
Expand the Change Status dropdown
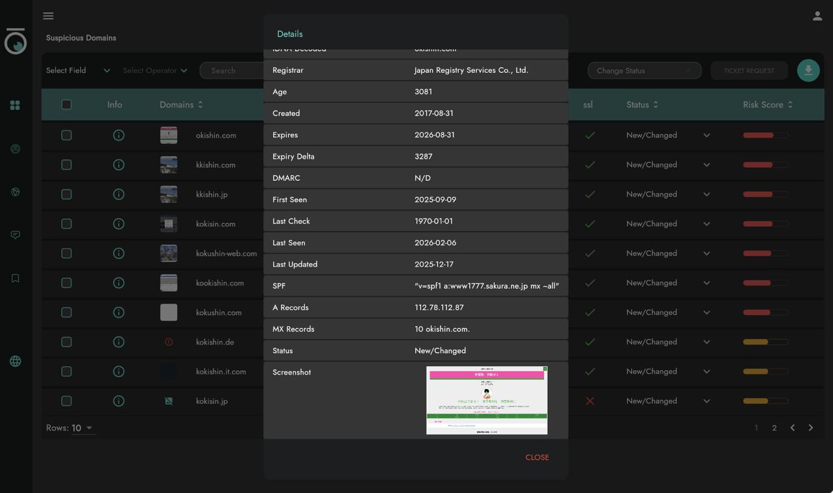pyautogui.click(x=644, y=70)
